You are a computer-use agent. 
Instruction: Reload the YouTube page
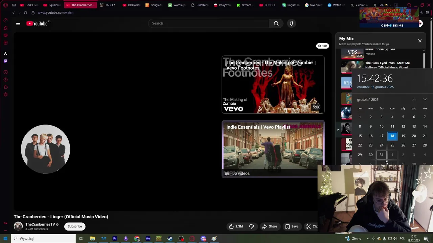click(25, 12)
